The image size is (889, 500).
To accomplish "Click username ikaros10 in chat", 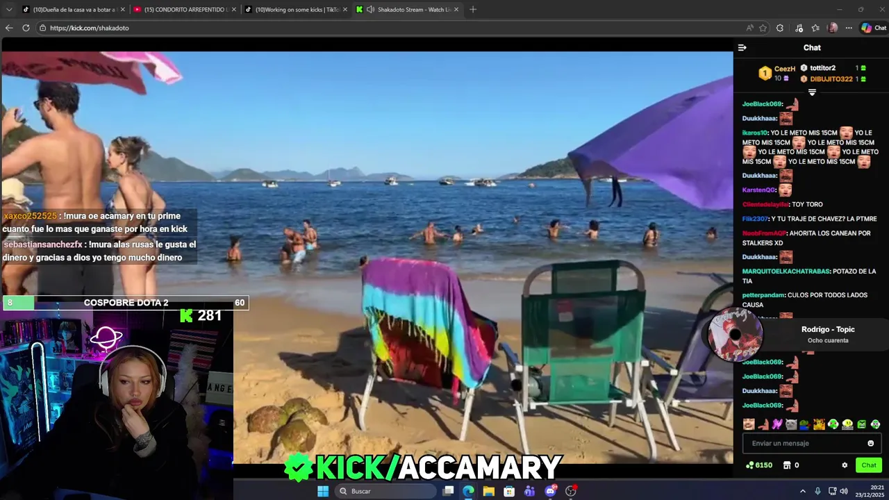I will [x=755, y=133].
